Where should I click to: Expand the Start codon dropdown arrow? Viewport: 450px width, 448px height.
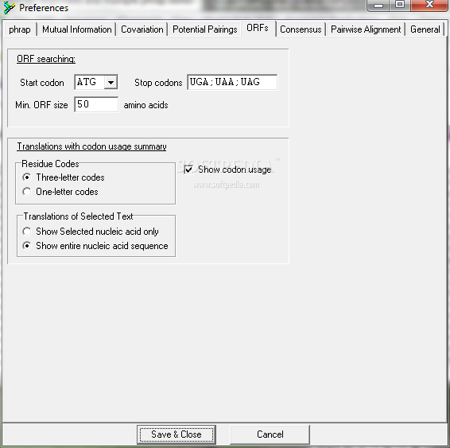[x=111, y=83]
